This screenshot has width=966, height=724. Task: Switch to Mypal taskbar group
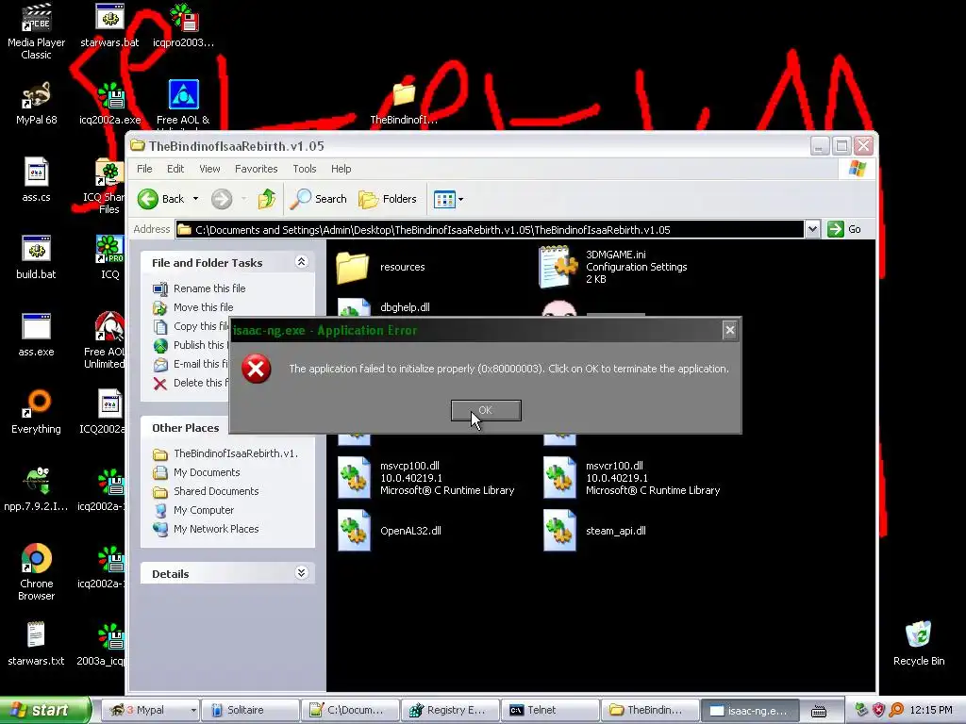tap(149, 710)
